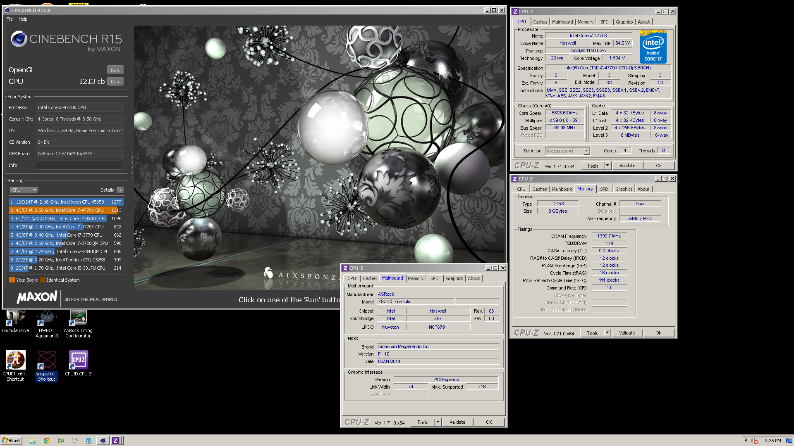Select ranking row Intel Xeon CPU X5650
The image size is (794, 446).
pos(66,202)
